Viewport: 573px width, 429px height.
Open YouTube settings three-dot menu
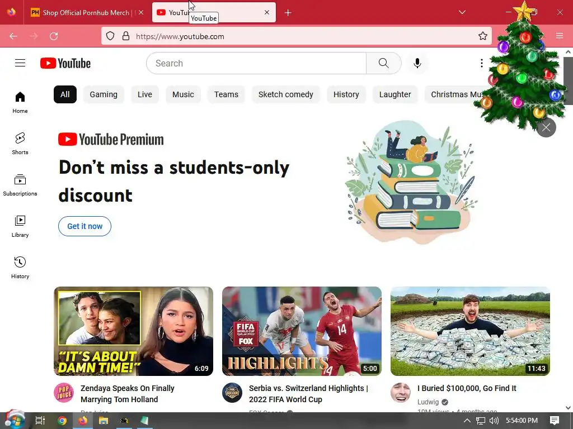482,63
